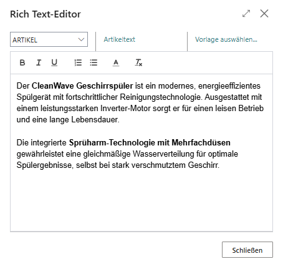Click the words 'und eine lange Lebensdauer.'
Screen dimensions: 283x269
(x=68, y=120)
